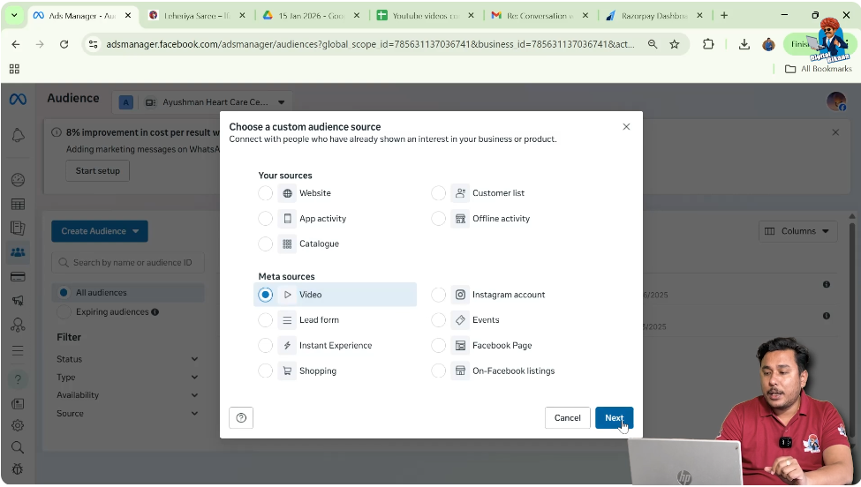Screen dimensions: 861x487
Task: Switch to the Gmail Re: Conversation tab
Action: point(540,16)
